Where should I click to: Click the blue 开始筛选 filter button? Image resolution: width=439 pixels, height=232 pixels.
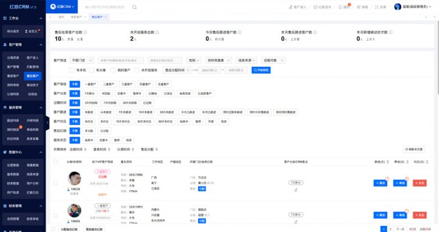(x=261, y=70)
